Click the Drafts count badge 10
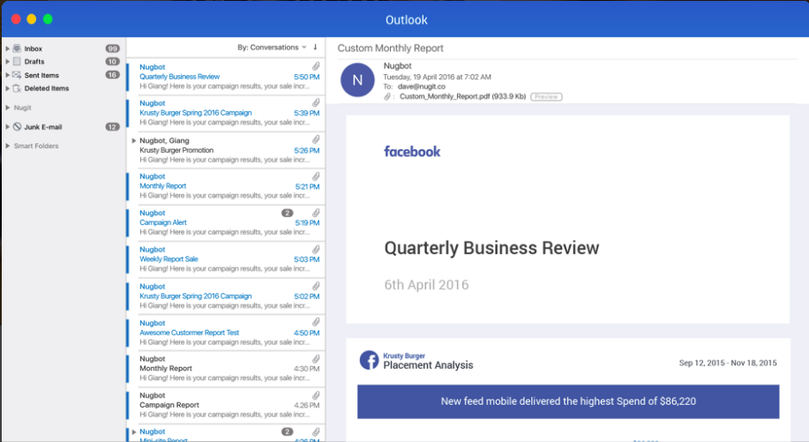This screenshot has height=442, width=809. pyautogui.click(x=112, y=62)
